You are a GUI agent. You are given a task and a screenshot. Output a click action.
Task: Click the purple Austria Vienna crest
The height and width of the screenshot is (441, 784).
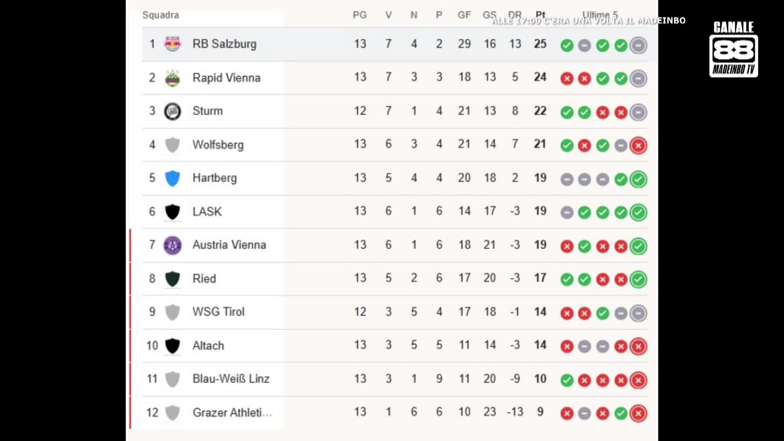pos(172,245)
